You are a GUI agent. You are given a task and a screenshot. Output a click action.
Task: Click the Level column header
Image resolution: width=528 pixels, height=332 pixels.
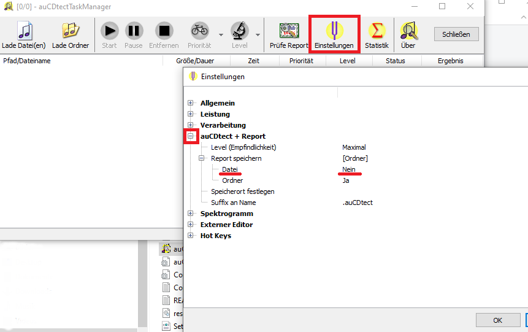click(349, 61)
